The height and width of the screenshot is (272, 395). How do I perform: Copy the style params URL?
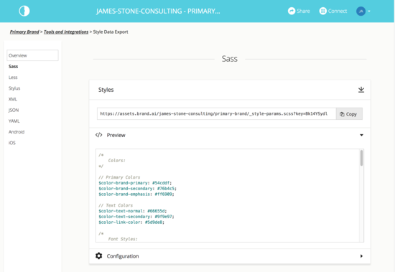(x=349, y=114)
